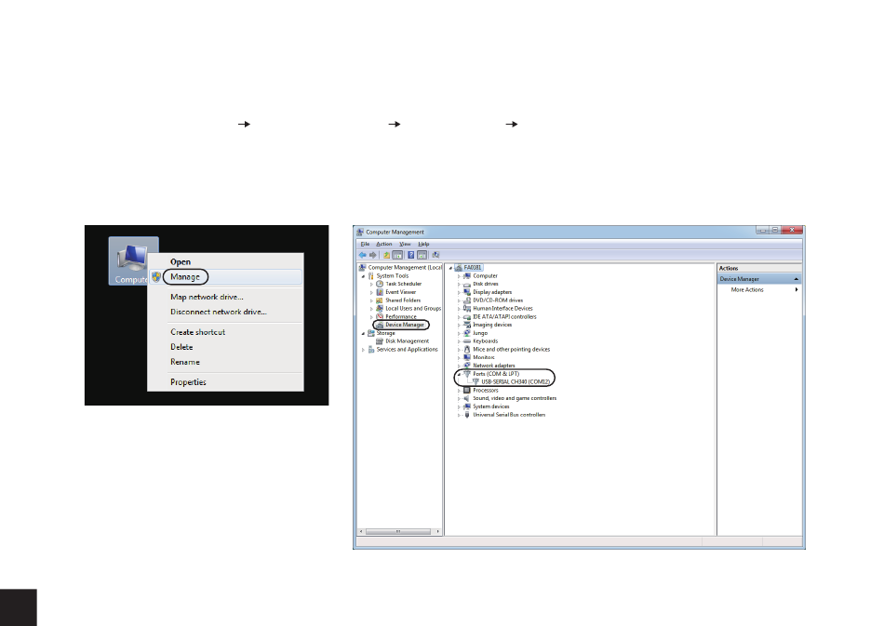This screenshot has height=626, width=884.
Task: Open the More Actions submenu arrow
Action: coord(797,289)
